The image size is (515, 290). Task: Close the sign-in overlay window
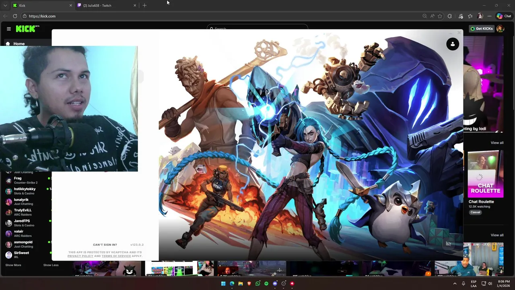pyautogui.click(x=459, y=33)
